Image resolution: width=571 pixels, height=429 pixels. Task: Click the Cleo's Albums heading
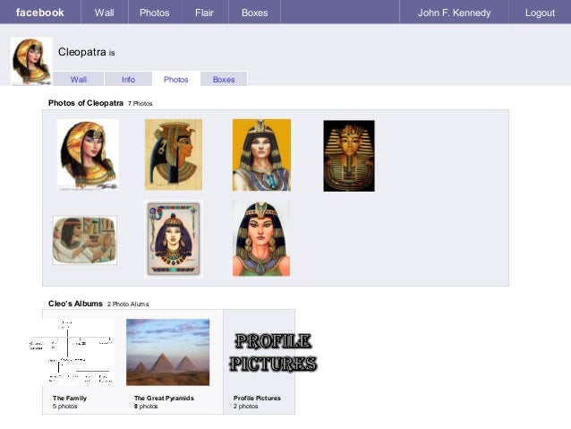click(x=75, y=304)
